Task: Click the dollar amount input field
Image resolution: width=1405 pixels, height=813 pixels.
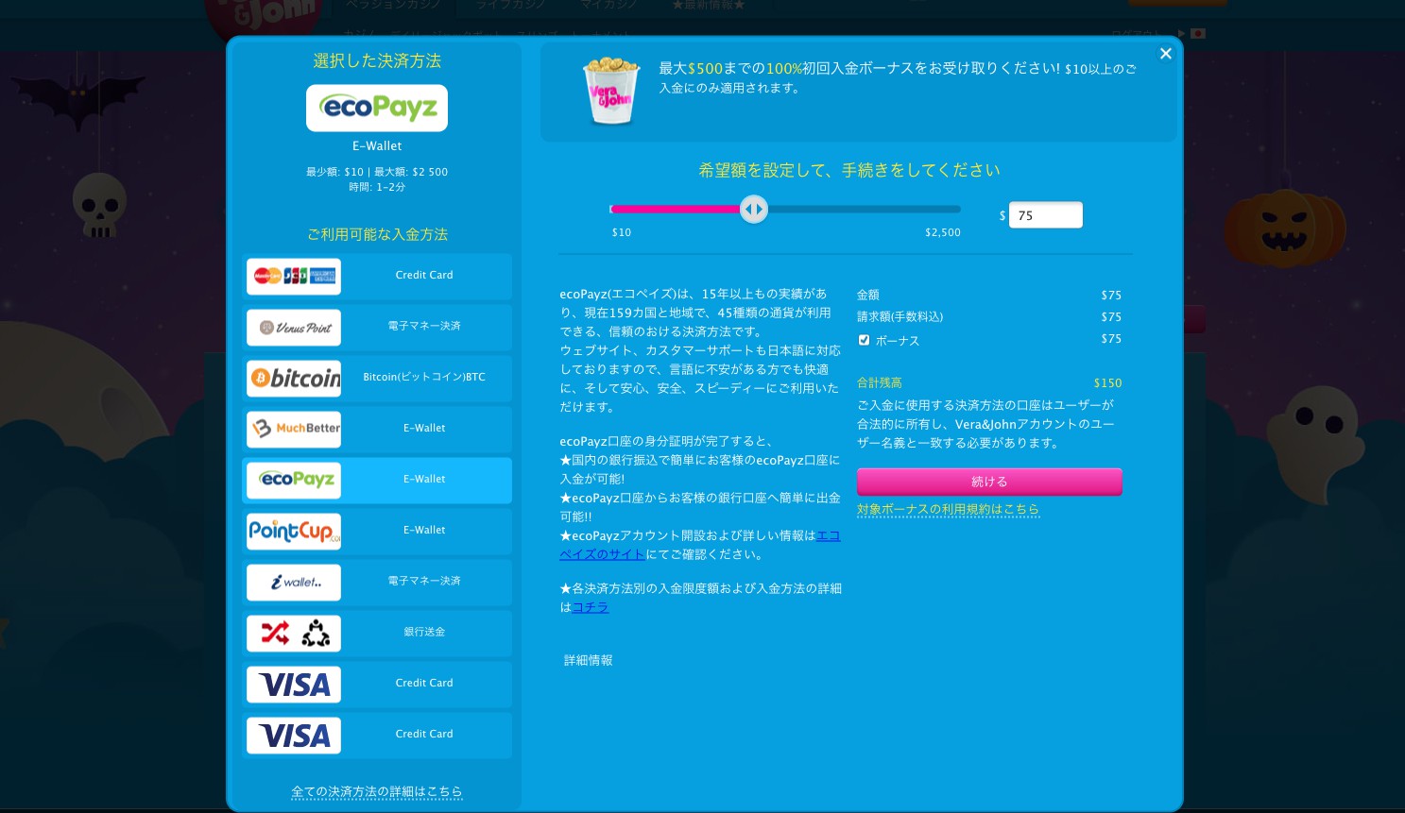Action: point(1046,215)
